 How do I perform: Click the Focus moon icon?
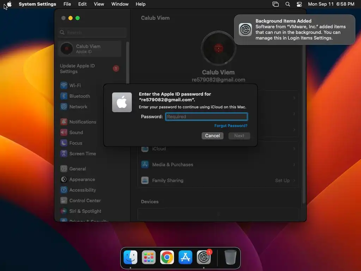click(64, 143)
